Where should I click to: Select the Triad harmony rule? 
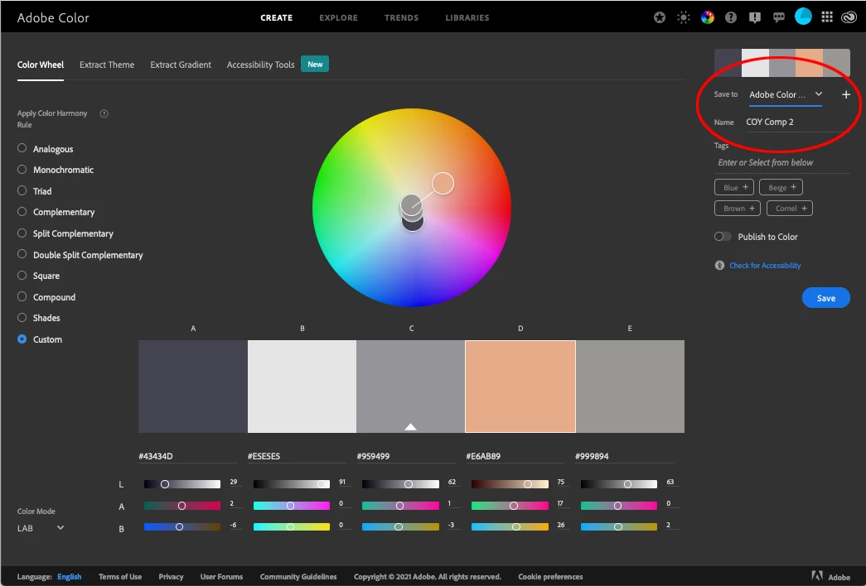click(x=35, y=191)
